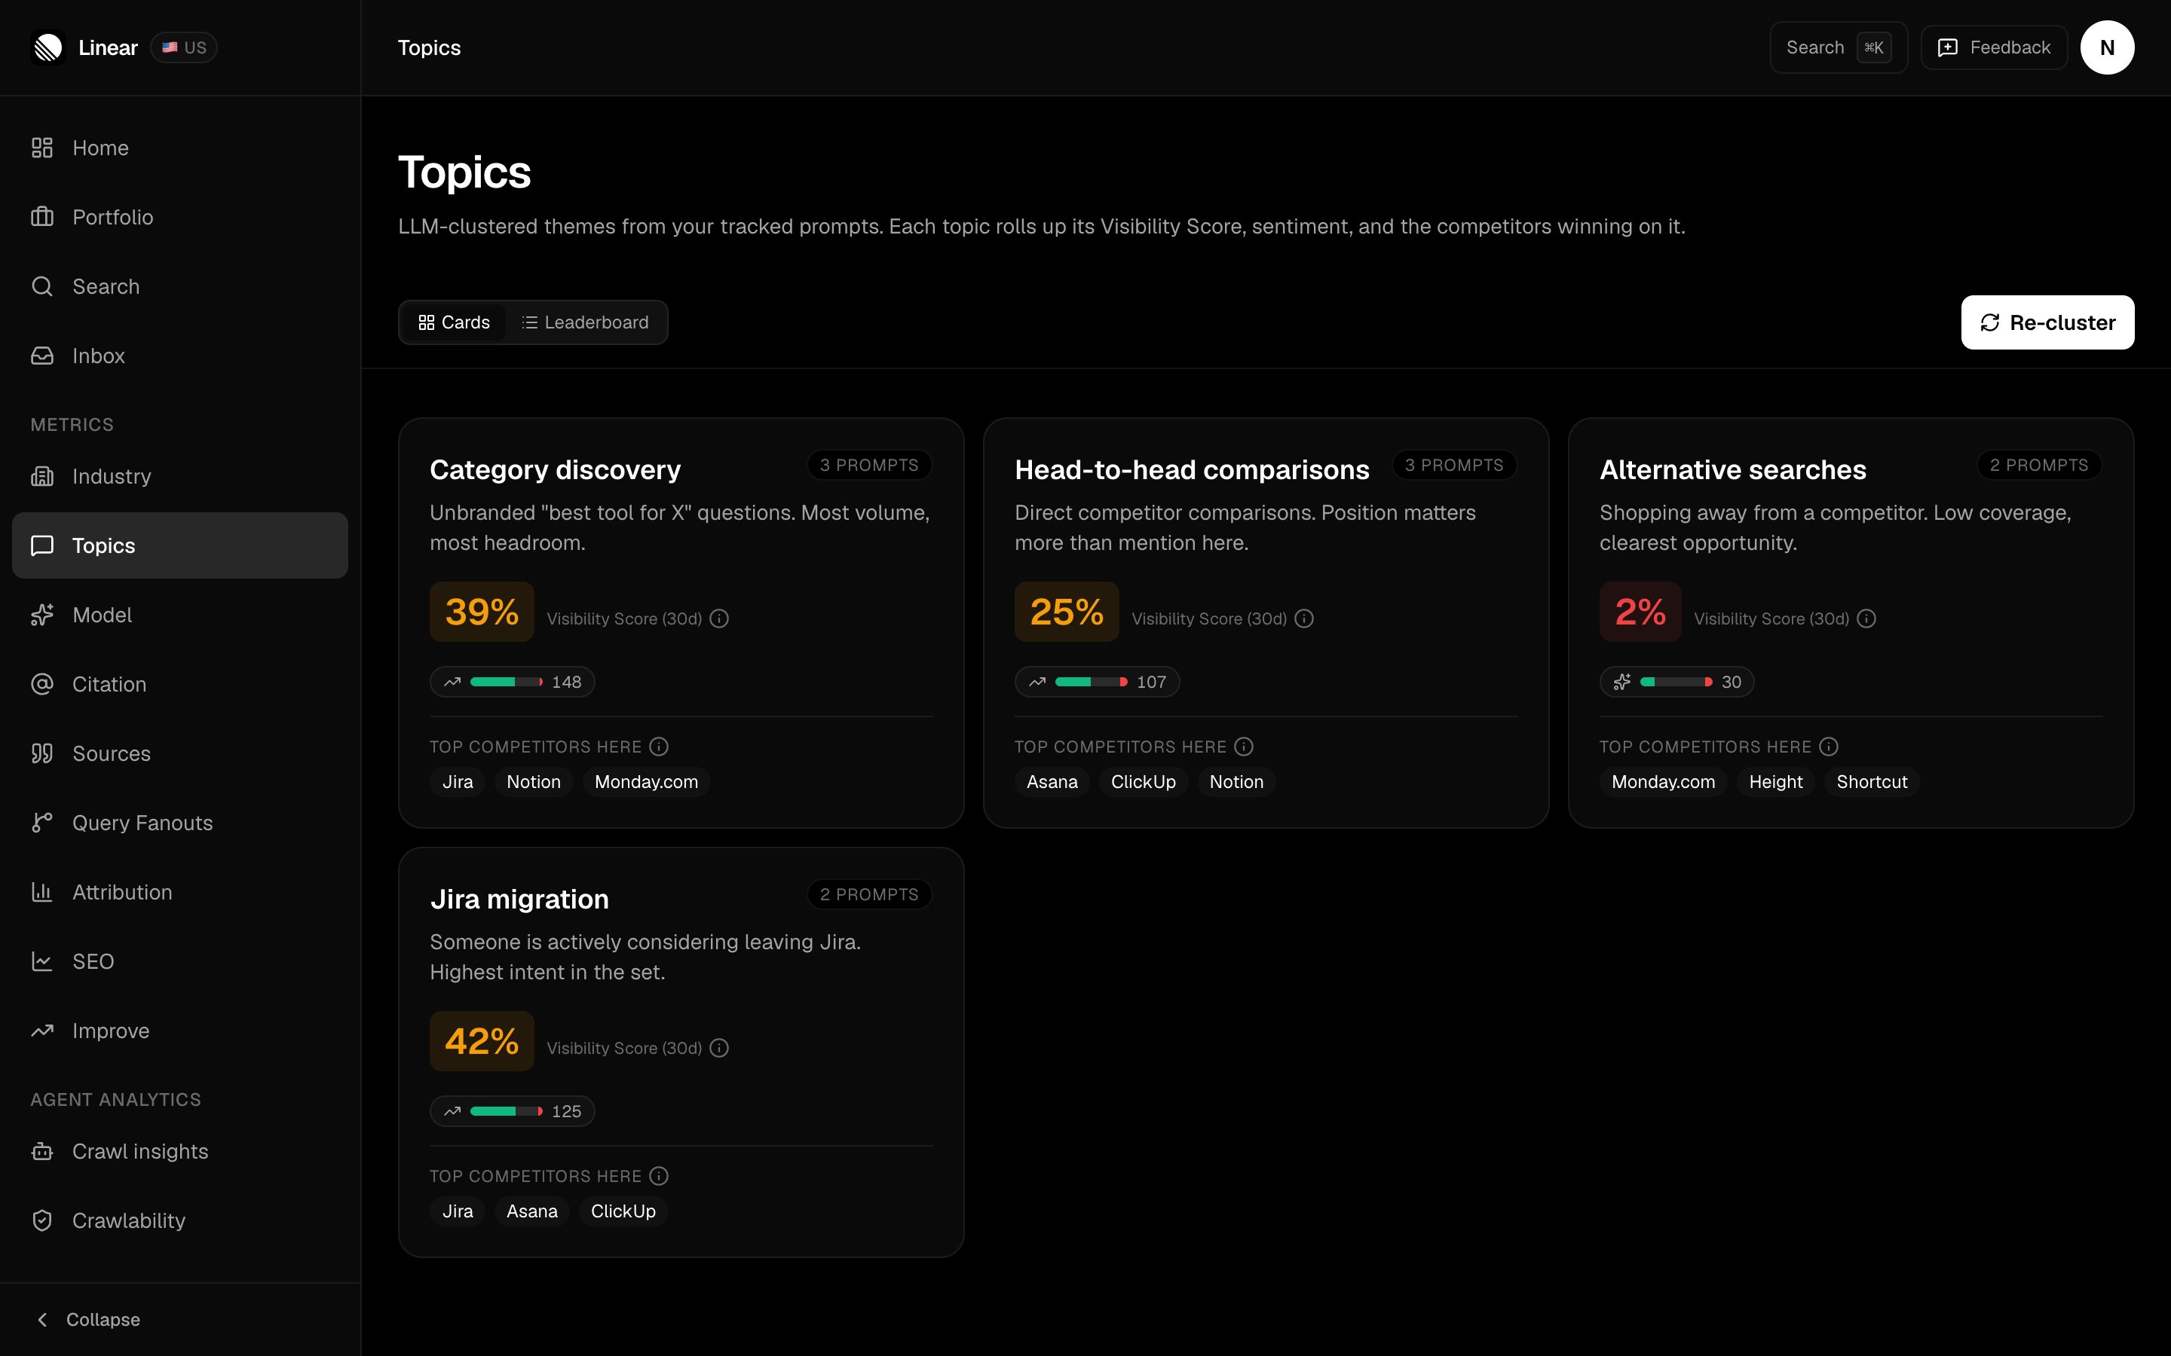Click the Attribution bar chart icon
This screenshot has width=2171, height=1356.
click(x=42, y=893)
